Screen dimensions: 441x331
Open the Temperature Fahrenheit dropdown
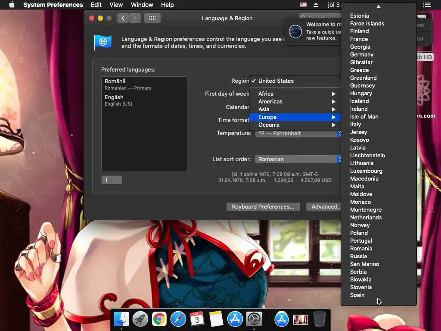[x=298, y=134]
